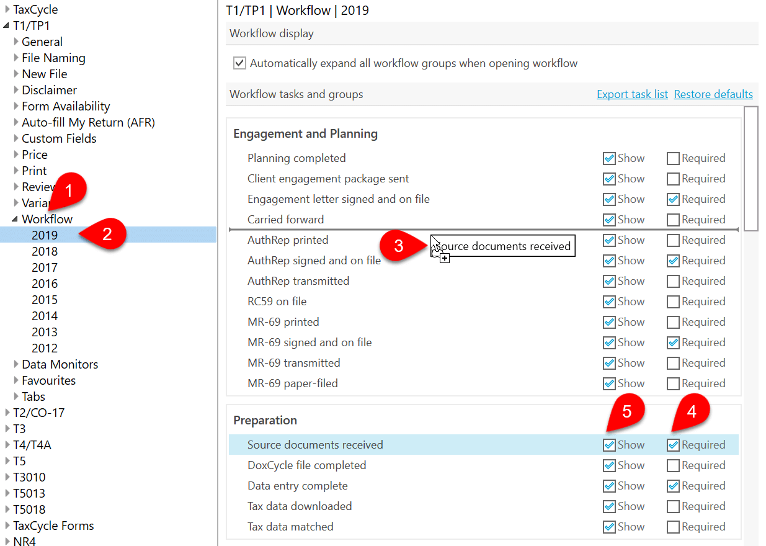The image size is (766, 546).
Task: Uncheck Show for Tax data downloaded
Action: (x=609, y=506)
